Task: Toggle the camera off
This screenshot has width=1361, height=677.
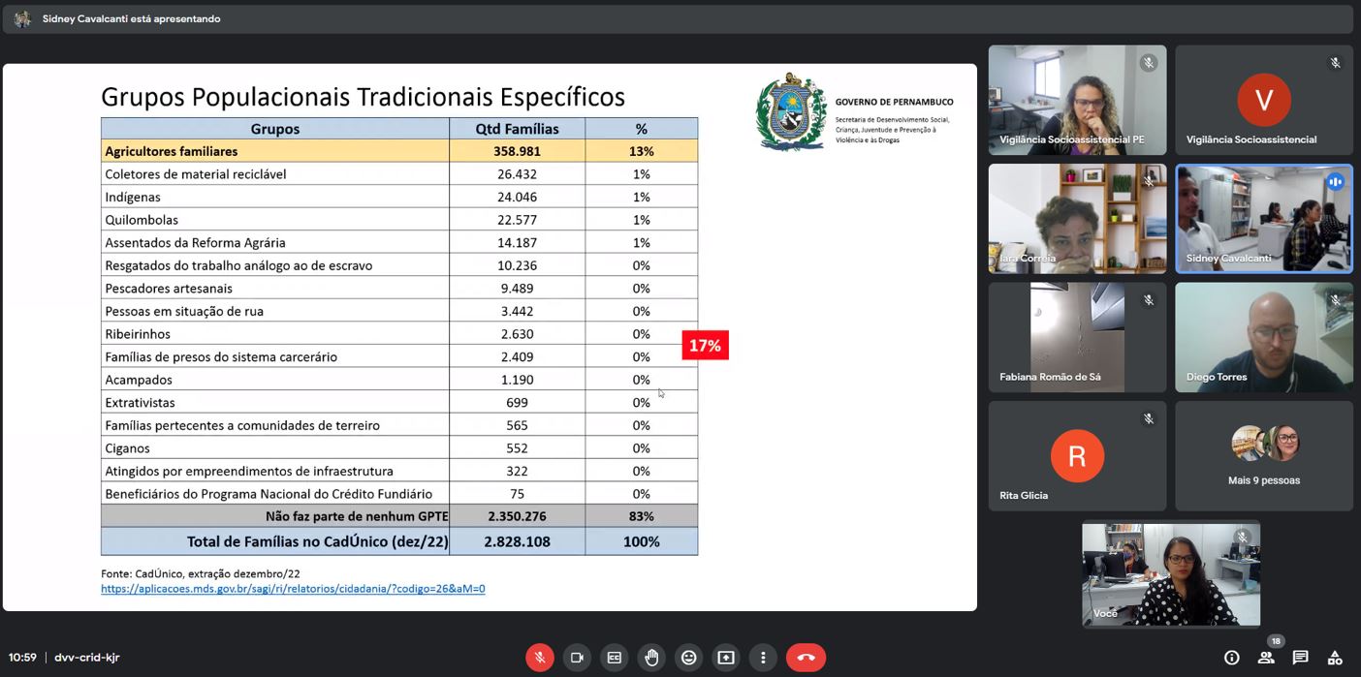Action: [x=577, y=658]
